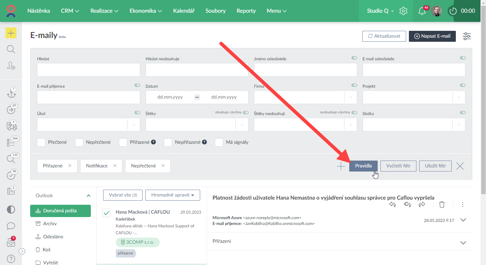Toggle the Jméno odesílatele switch

point(354,58)
